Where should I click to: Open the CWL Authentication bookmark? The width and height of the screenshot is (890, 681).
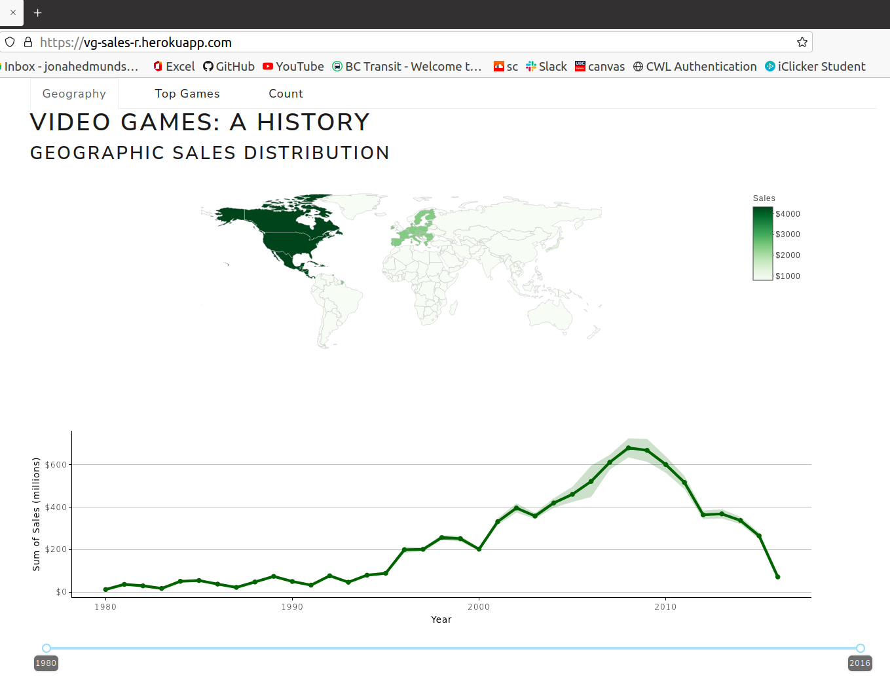pyautogui.click(x=695, y=66)
